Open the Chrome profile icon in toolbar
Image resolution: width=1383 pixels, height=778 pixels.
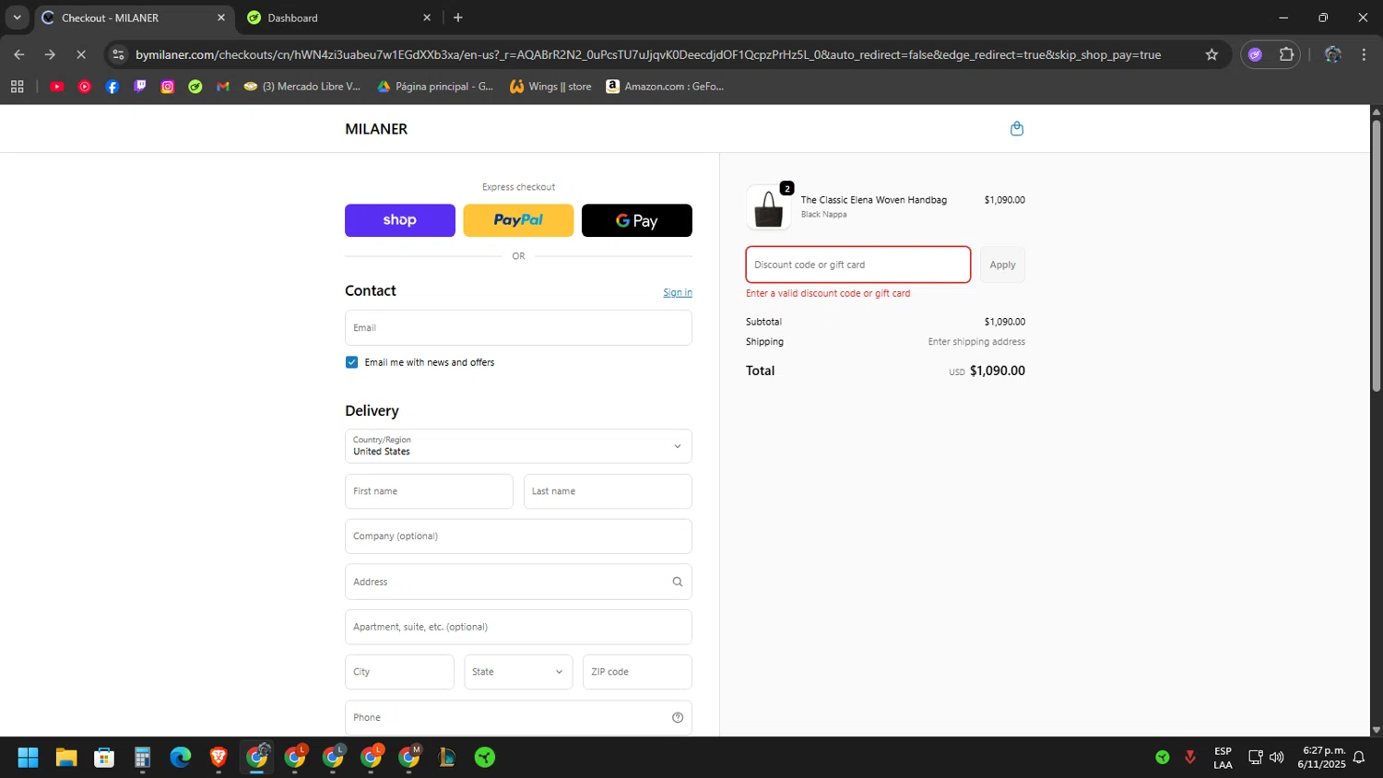point(1332,54)
